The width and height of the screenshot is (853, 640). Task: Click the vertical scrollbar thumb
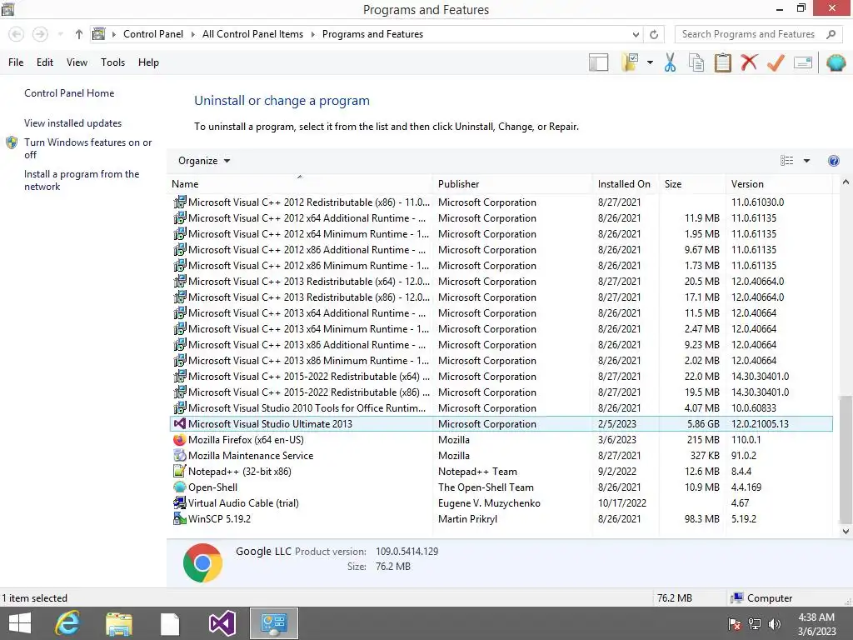click(x=846, y=458)
